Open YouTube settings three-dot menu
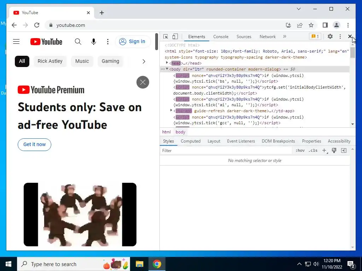362x271 pixels. (x=107, y=42)
